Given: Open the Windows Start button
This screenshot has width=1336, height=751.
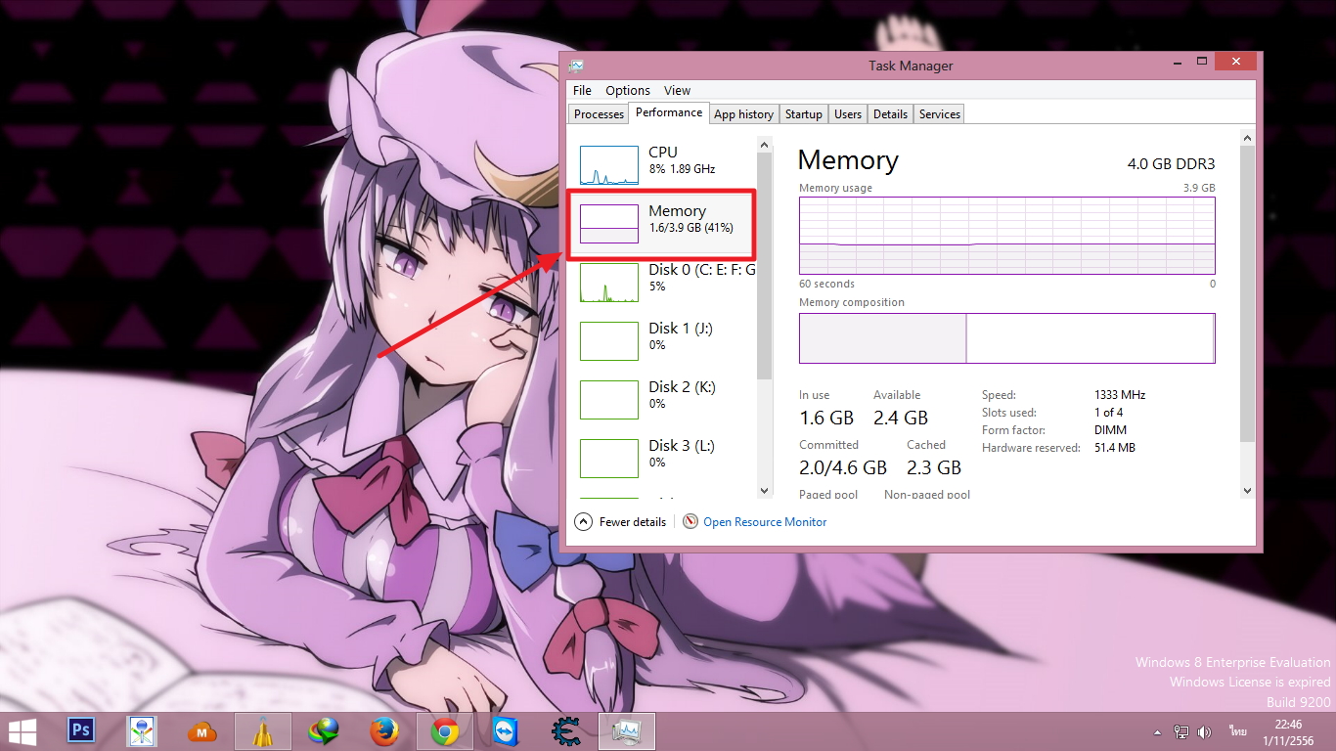Looking at the screenshot, I should tap(22, 730).
